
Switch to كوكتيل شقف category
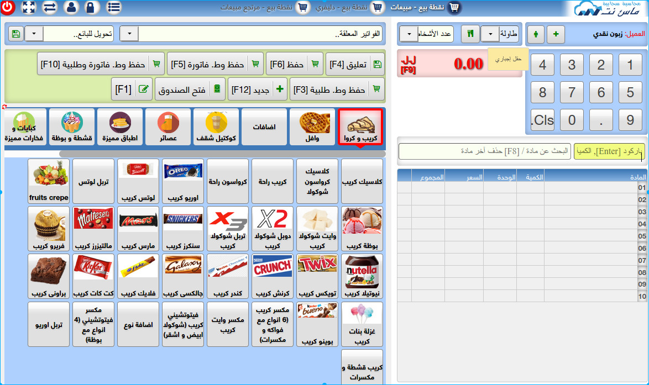click(216, 127)
